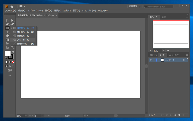Viewport: 193px width, 121px height.
Task: Open the ファイル(F) menu
Action: coord(10,11)
